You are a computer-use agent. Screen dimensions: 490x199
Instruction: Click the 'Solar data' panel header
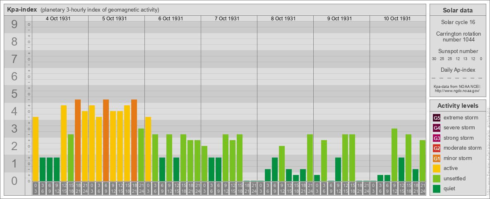pos(458,10)
